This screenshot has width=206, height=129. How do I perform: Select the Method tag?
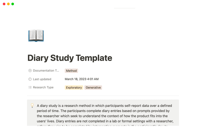[71, 71]
